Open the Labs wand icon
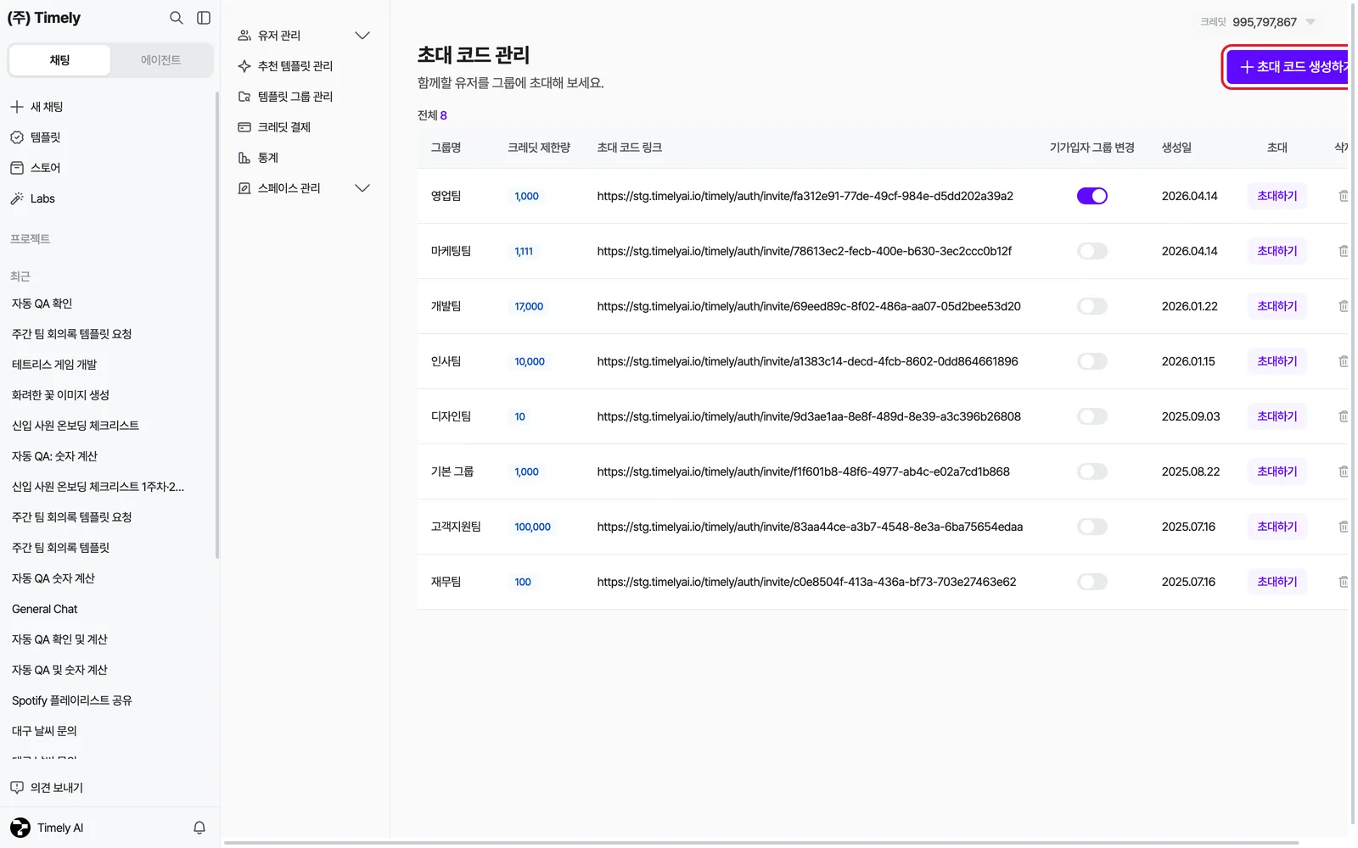 click(17, 198)
